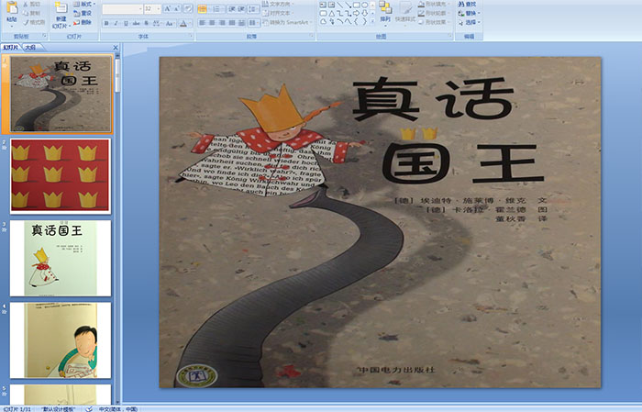Click the Decrease Indent icon
Image resolution: width=642 pixels, height=412 pixels.
(x=232, y=9)
